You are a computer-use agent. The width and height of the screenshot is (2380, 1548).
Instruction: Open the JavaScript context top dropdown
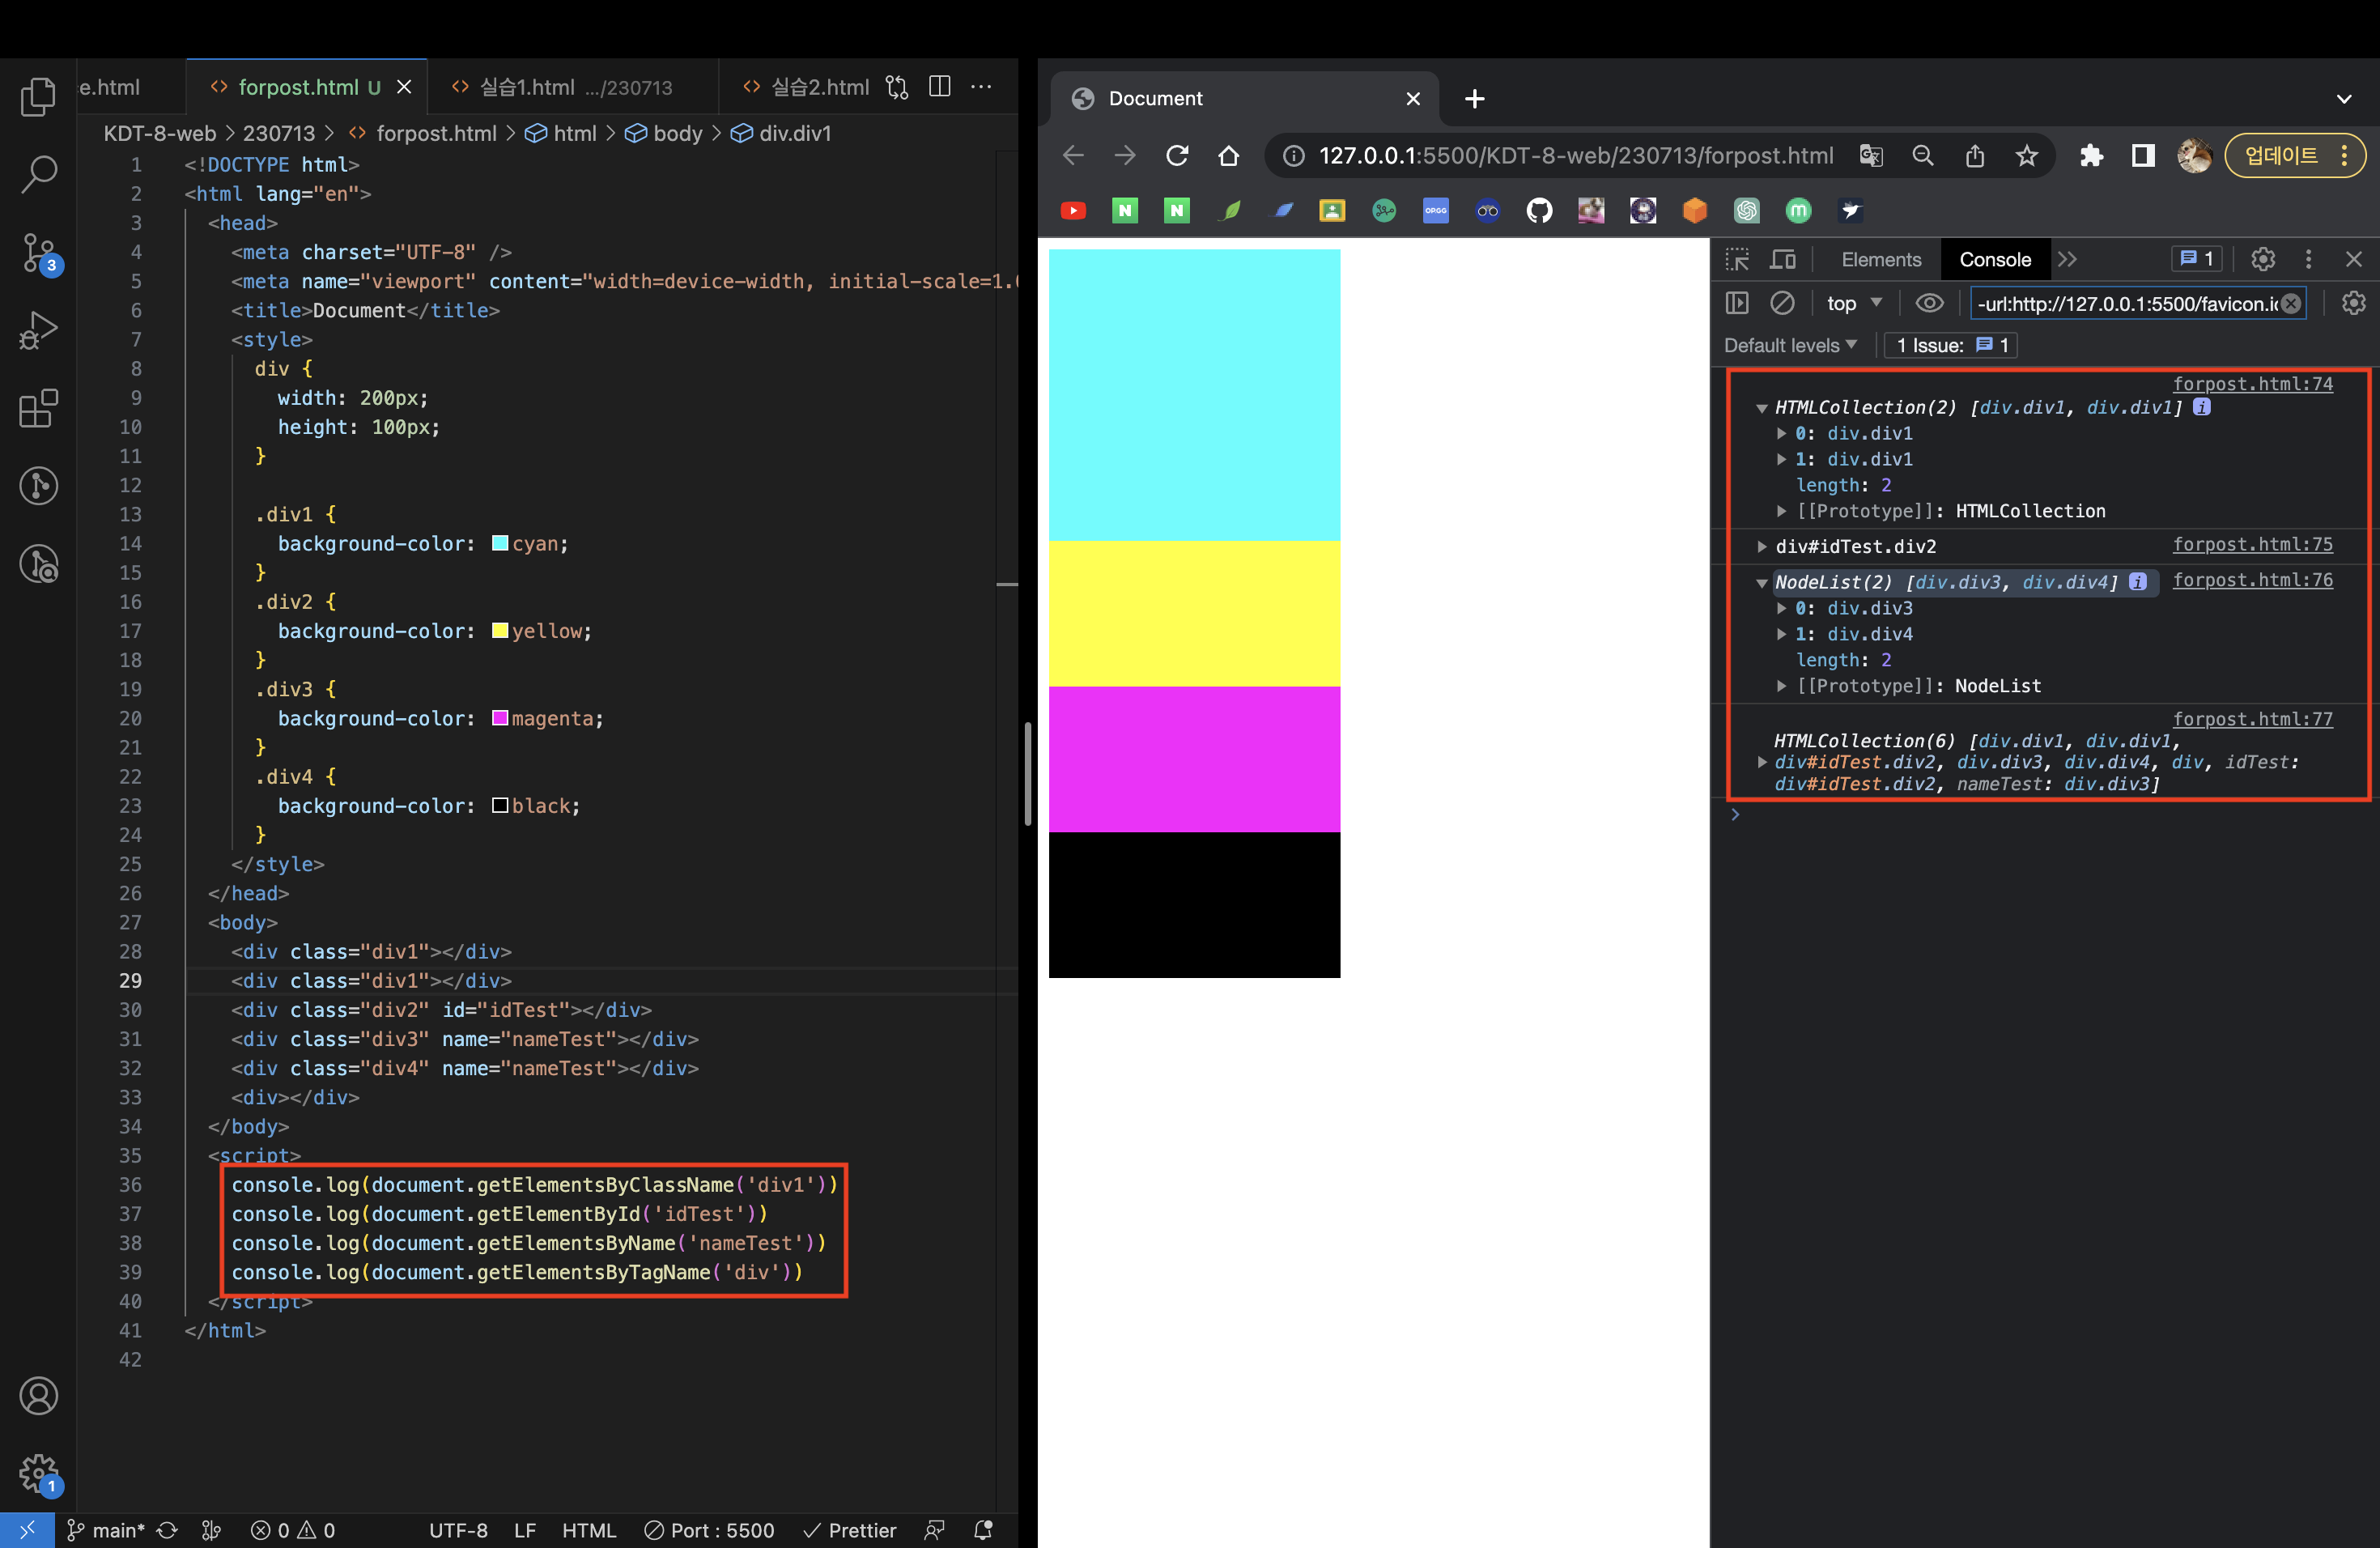tap(1854, 303)
